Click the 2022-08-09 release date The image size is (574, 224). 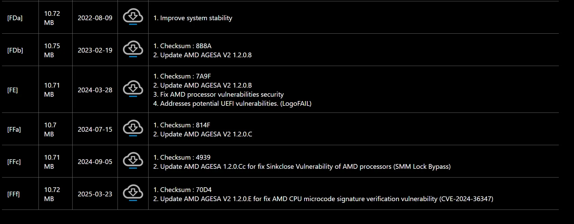click(x=95, y=18)
